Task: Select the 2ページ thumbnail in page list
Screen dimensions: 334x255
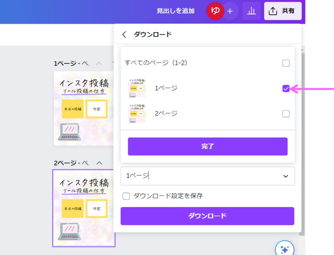Action: pyautogui.click(x=137, y=114)
